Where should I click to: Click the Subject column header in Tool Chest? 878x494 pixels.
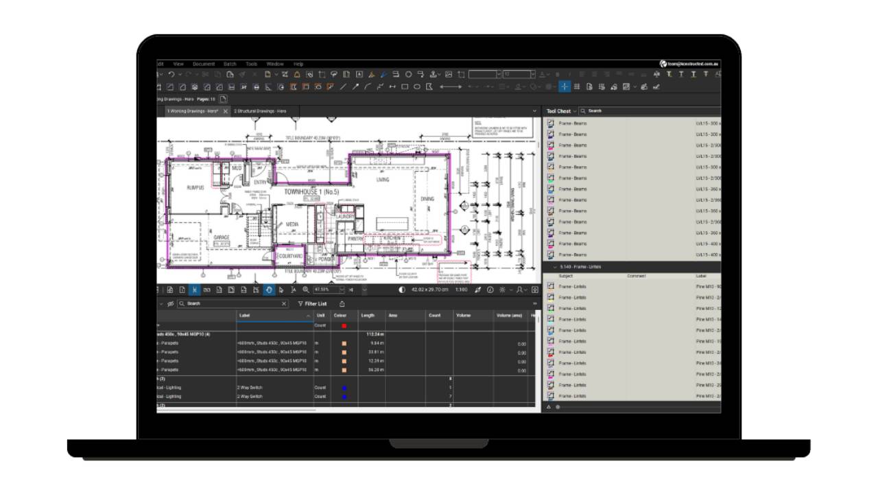click(x=566, y=276)
